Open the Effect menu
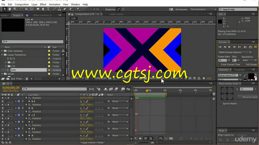Image resolution: width=259 pixels, height=145 pixels. (43, 5)
